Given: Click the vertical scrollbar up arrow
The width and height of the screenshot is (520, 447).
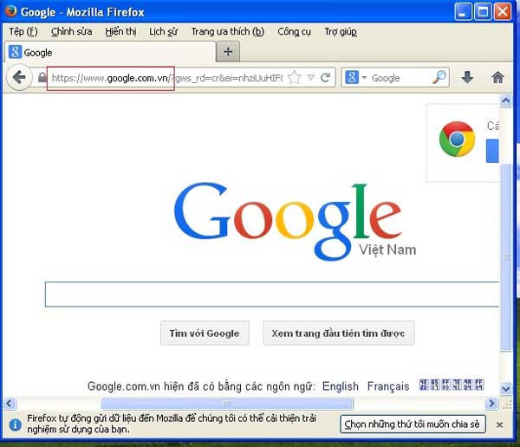Looking at the screenshot, I should coord(506,100).
